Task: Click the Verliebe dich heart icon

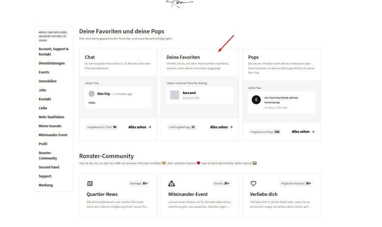Action: click(253, 184)
